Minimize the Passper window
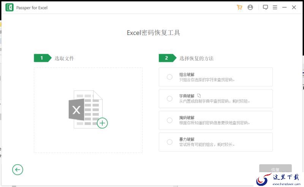The image size is (304, 187). (x=284, y=7)
